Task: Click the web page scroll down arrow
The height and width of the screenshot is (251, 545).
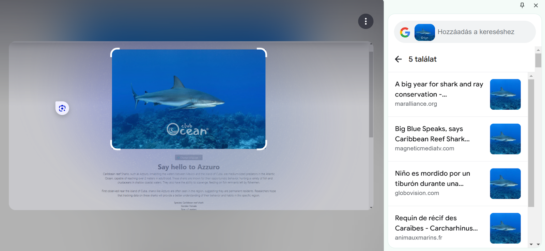Action: point(371,208)
